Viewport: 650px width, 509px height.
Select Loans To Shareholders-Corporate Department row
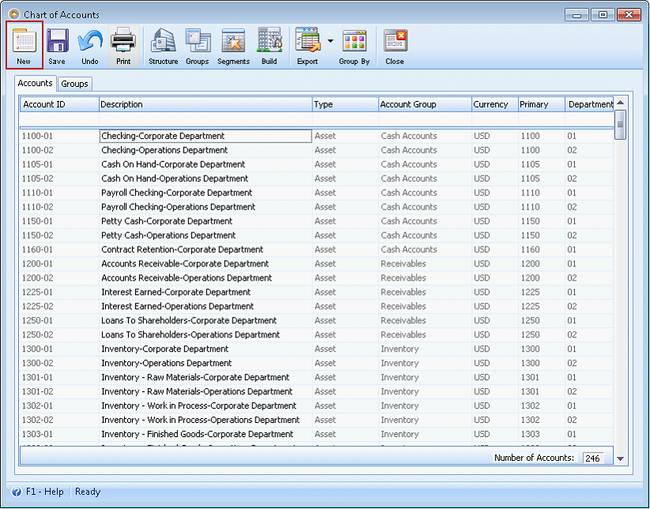coord(317,320)
